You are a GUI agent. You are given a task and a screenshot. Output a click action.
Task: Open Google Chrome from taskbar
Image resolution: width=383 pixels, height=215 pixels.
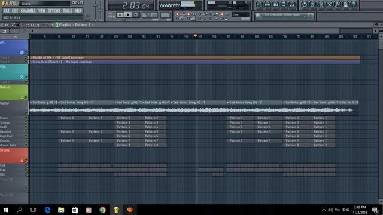click(102, 210)
